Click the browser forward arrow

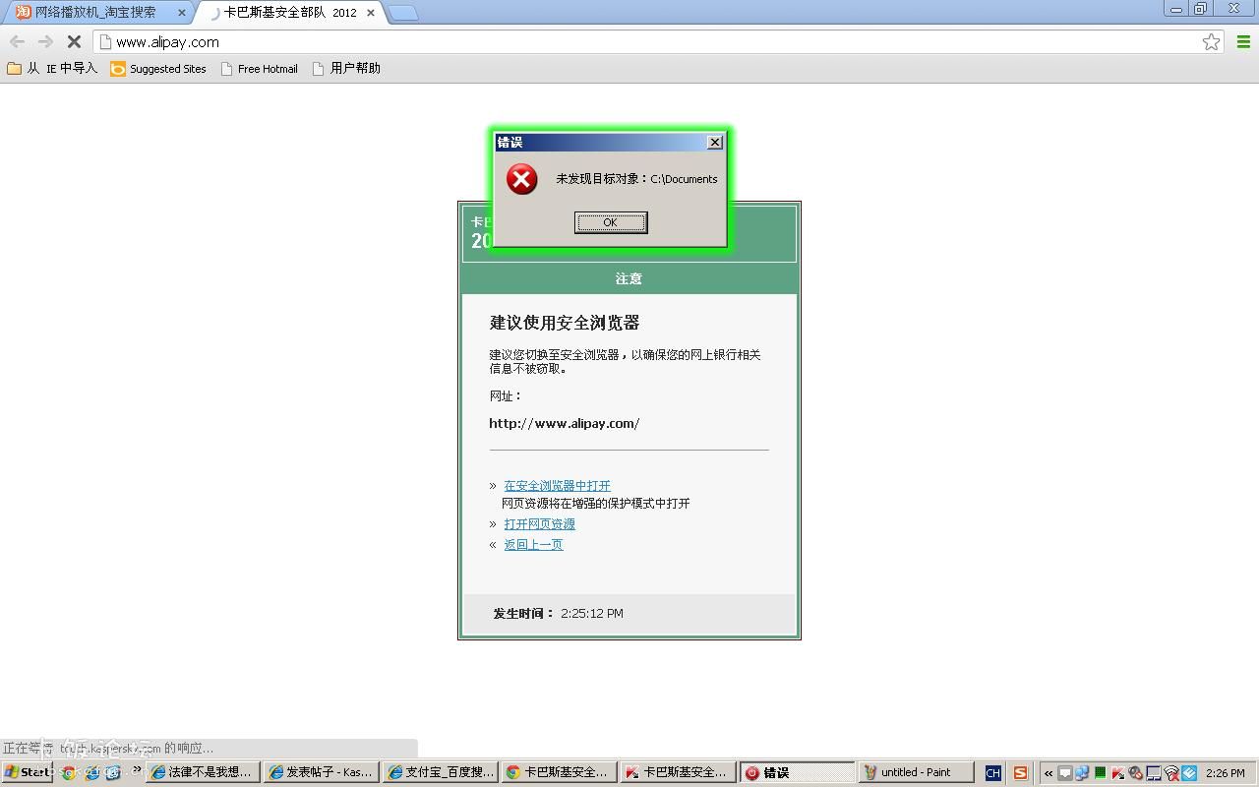click(x=45, y=41)
